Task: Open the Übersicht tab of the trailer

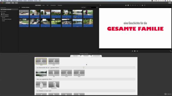Action: [76, 56]
